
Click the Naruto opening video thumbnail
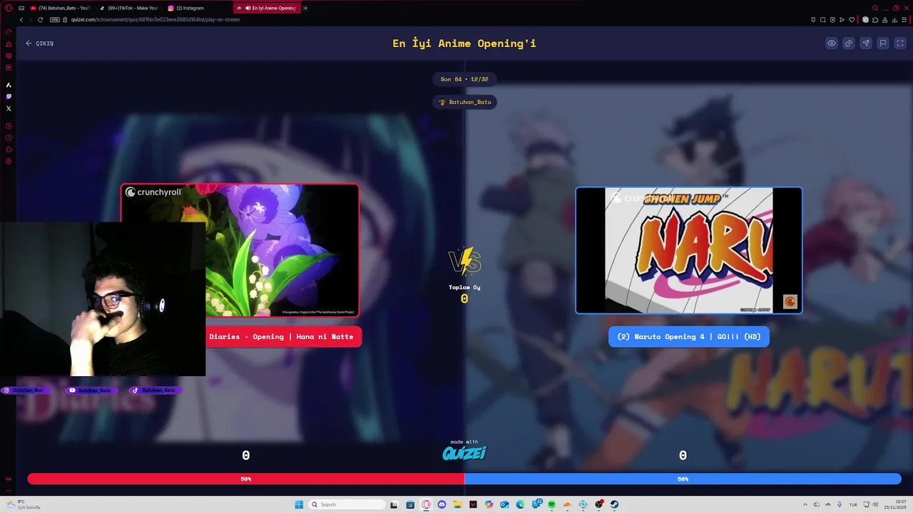coord(689,250)
